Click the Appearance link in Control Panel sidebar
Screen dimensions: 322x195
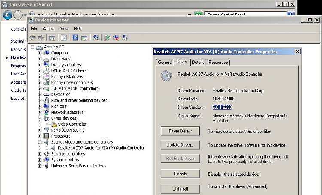[x=18, y=82]
